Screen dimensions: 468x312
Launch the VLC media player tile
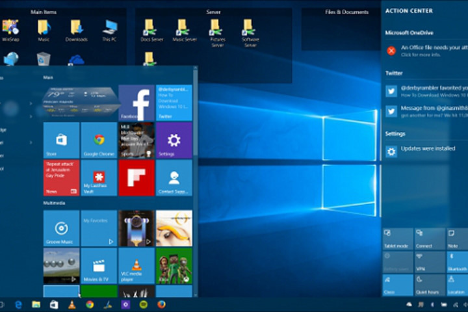136,266
